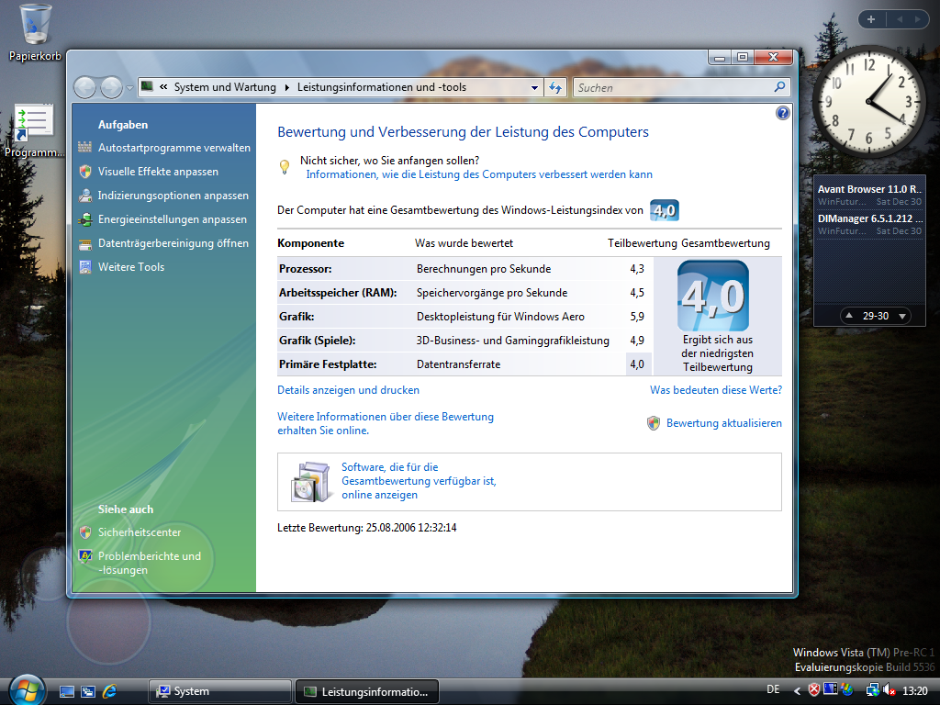This screenshot has height=705, width=940.
Task: Click Was bedeuten diese Werte? link
Action: tap(716, 390)
